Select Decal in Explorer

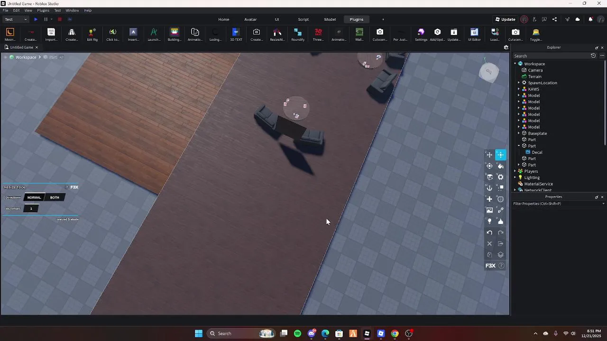click(537, 153)
